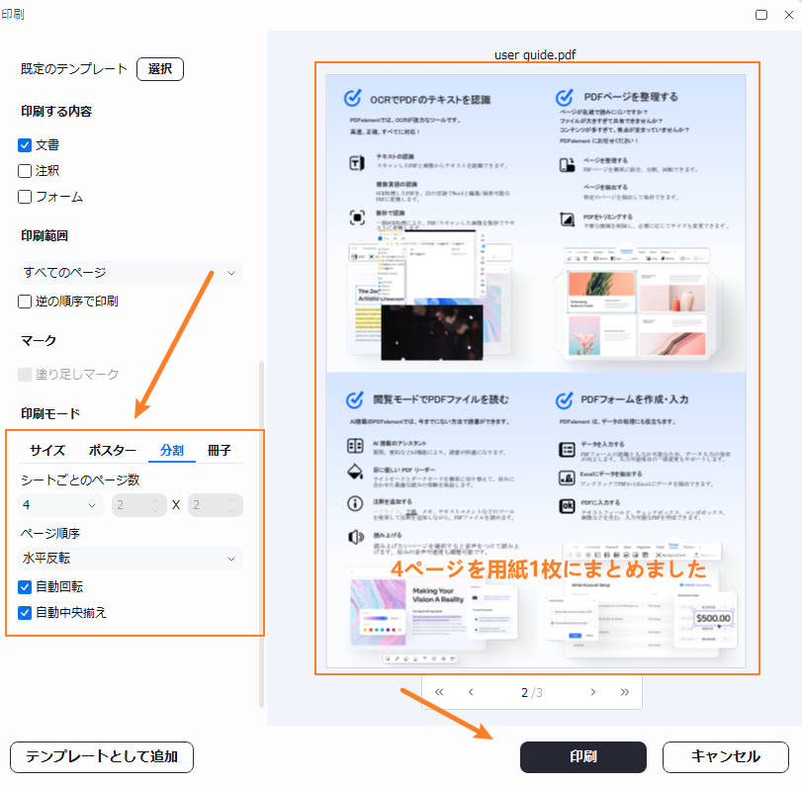This screenshot has height=785, width=802.
Task: Save settings with テンプレートとして追加
Action: (101, 756)
